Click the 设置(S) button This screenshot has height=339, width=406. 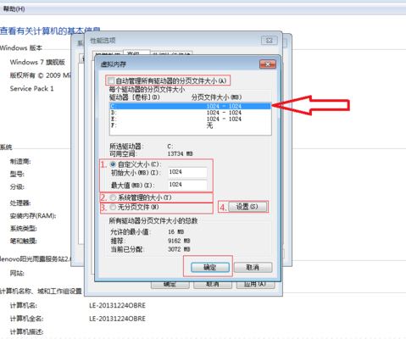coord(247,207)
